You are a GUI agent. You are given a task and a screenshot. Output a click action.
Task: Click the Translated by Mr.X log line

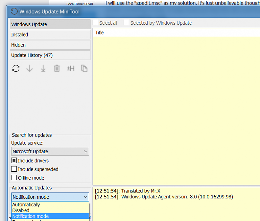click(128, 191)
